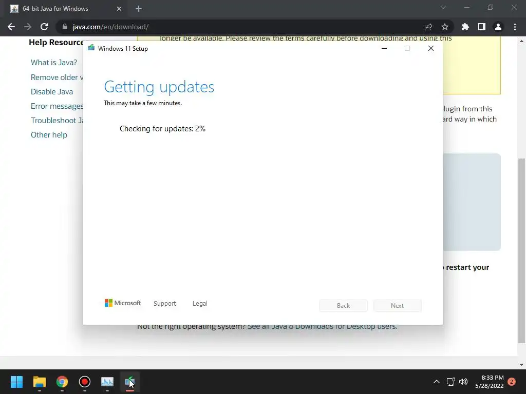Minimize the Windows 11 Setup window
The height and width of the screenshot is (394, 526).
(384, 48)
